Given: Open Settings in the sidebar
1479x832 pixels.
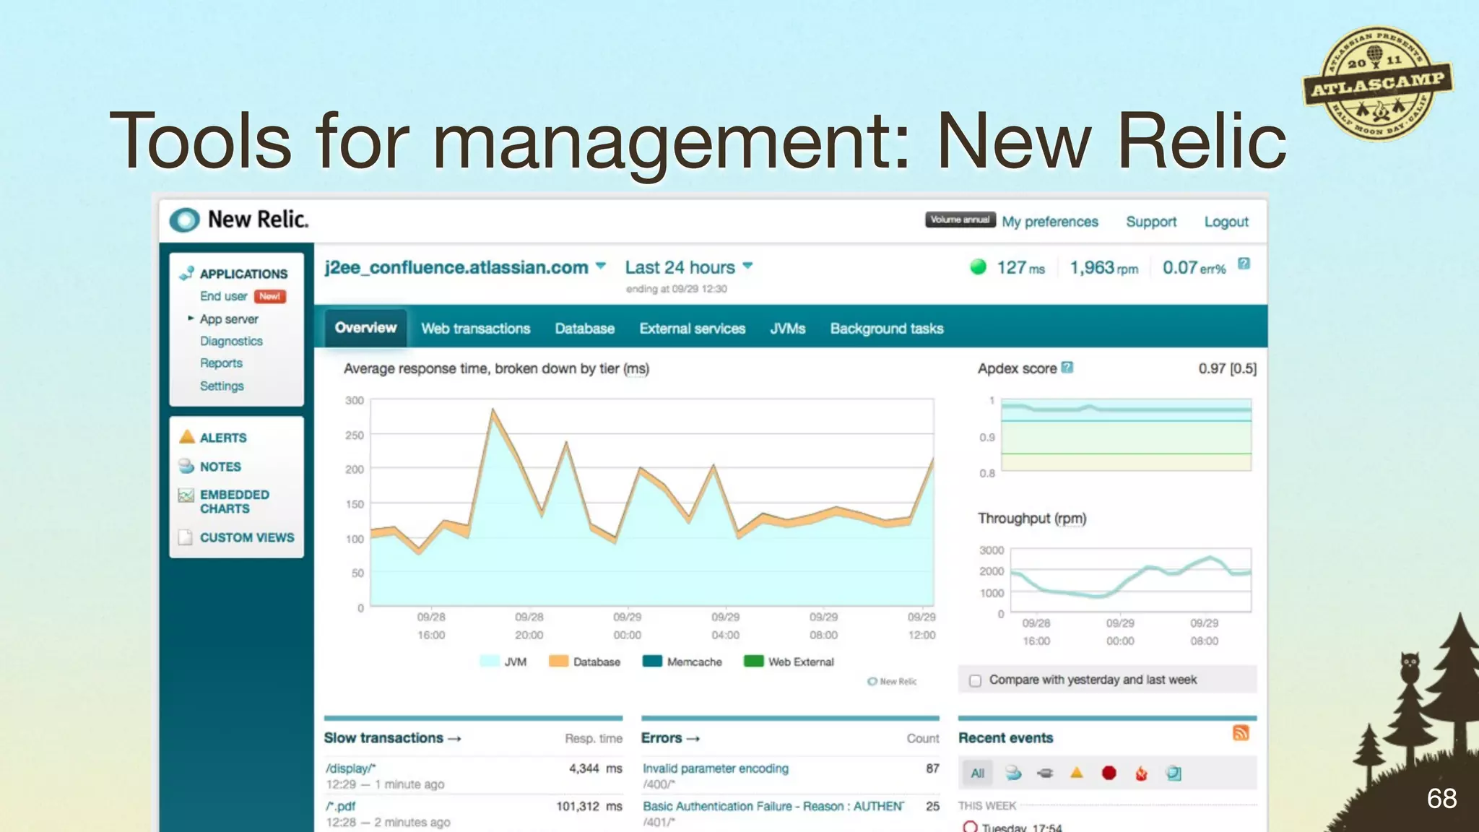Looking at the screenshot, I should pyautogui.click(x=222, y=386).
